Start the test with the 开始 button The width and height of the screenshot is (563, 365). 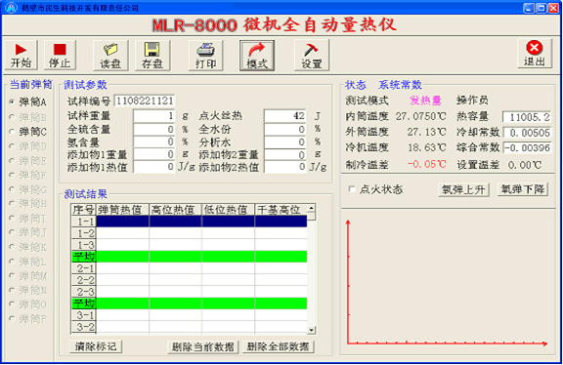(21, 55)
